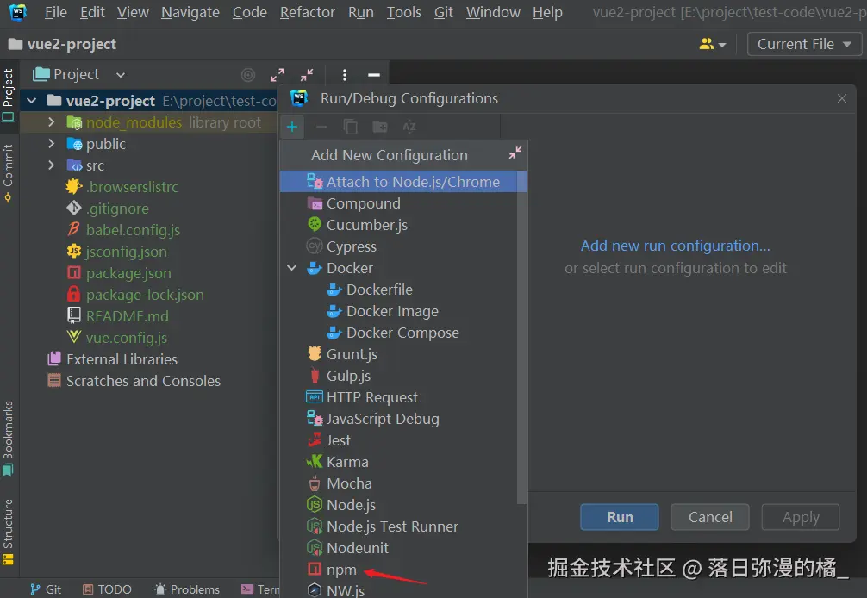Open the Project view dropdown

119,74
